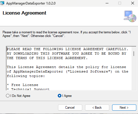Click the greyed-out maximize window button
138x114 pixels.
[x=120, y=3]
